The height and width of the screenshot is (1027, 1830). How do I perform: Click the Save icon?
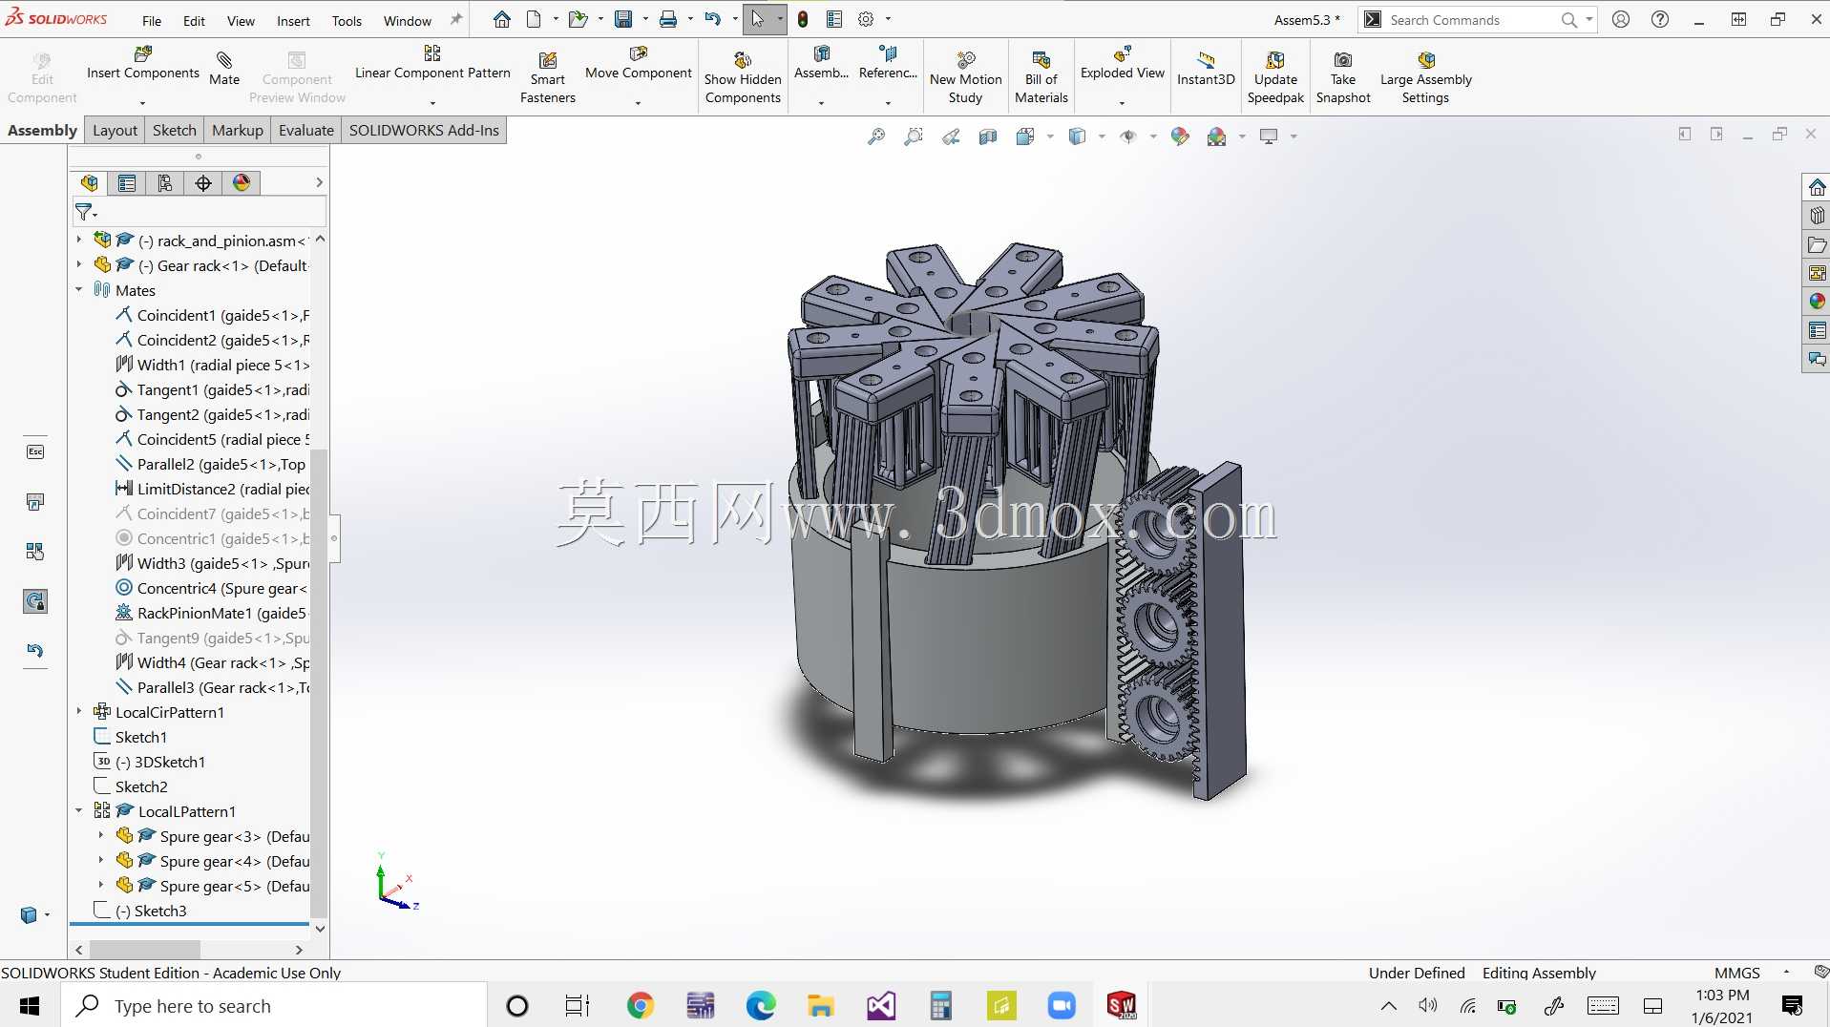click(623, 19)
